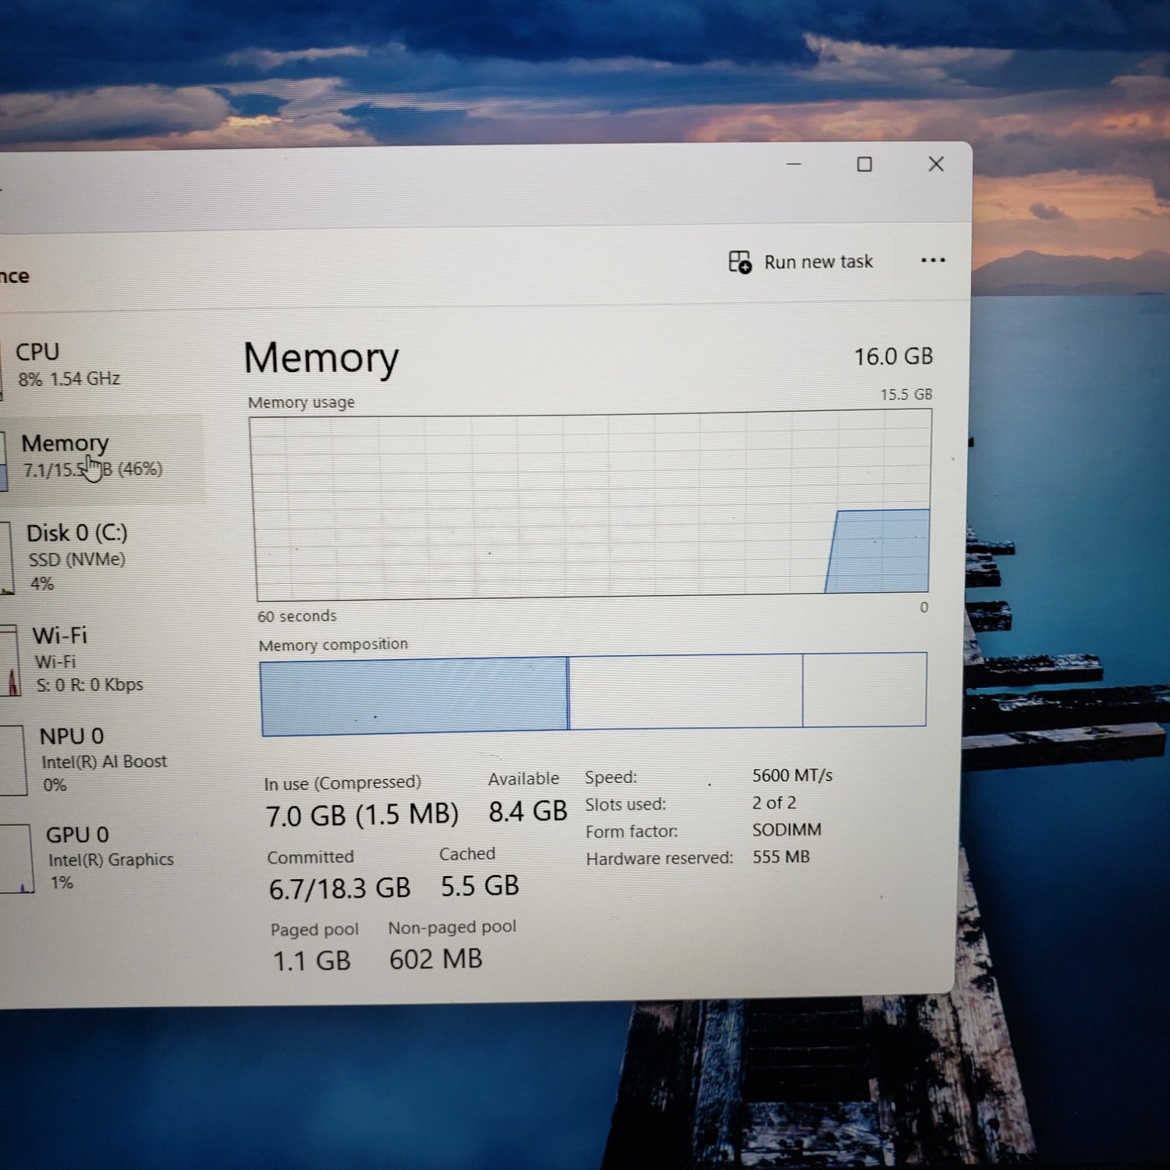Click the Run new task label
Image resolution: width=1170 pixels, height=1170 pixels.
tap(818, 262)
